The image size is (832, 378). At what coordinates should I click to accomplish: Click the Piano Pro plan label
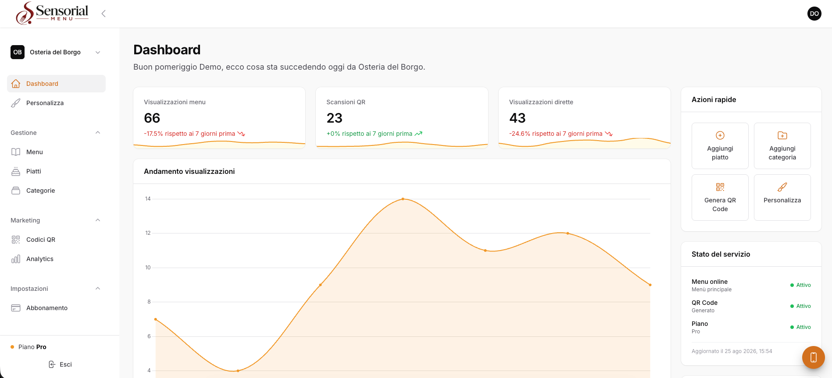click(x=32, y=347)
